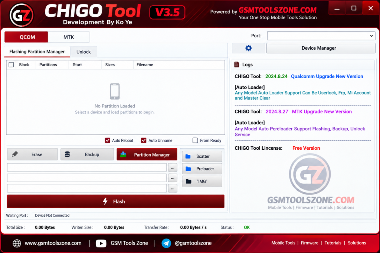Click the 0.00 Bytes / s transfer rate
The image size is (380, 253).
coord(193,227)
